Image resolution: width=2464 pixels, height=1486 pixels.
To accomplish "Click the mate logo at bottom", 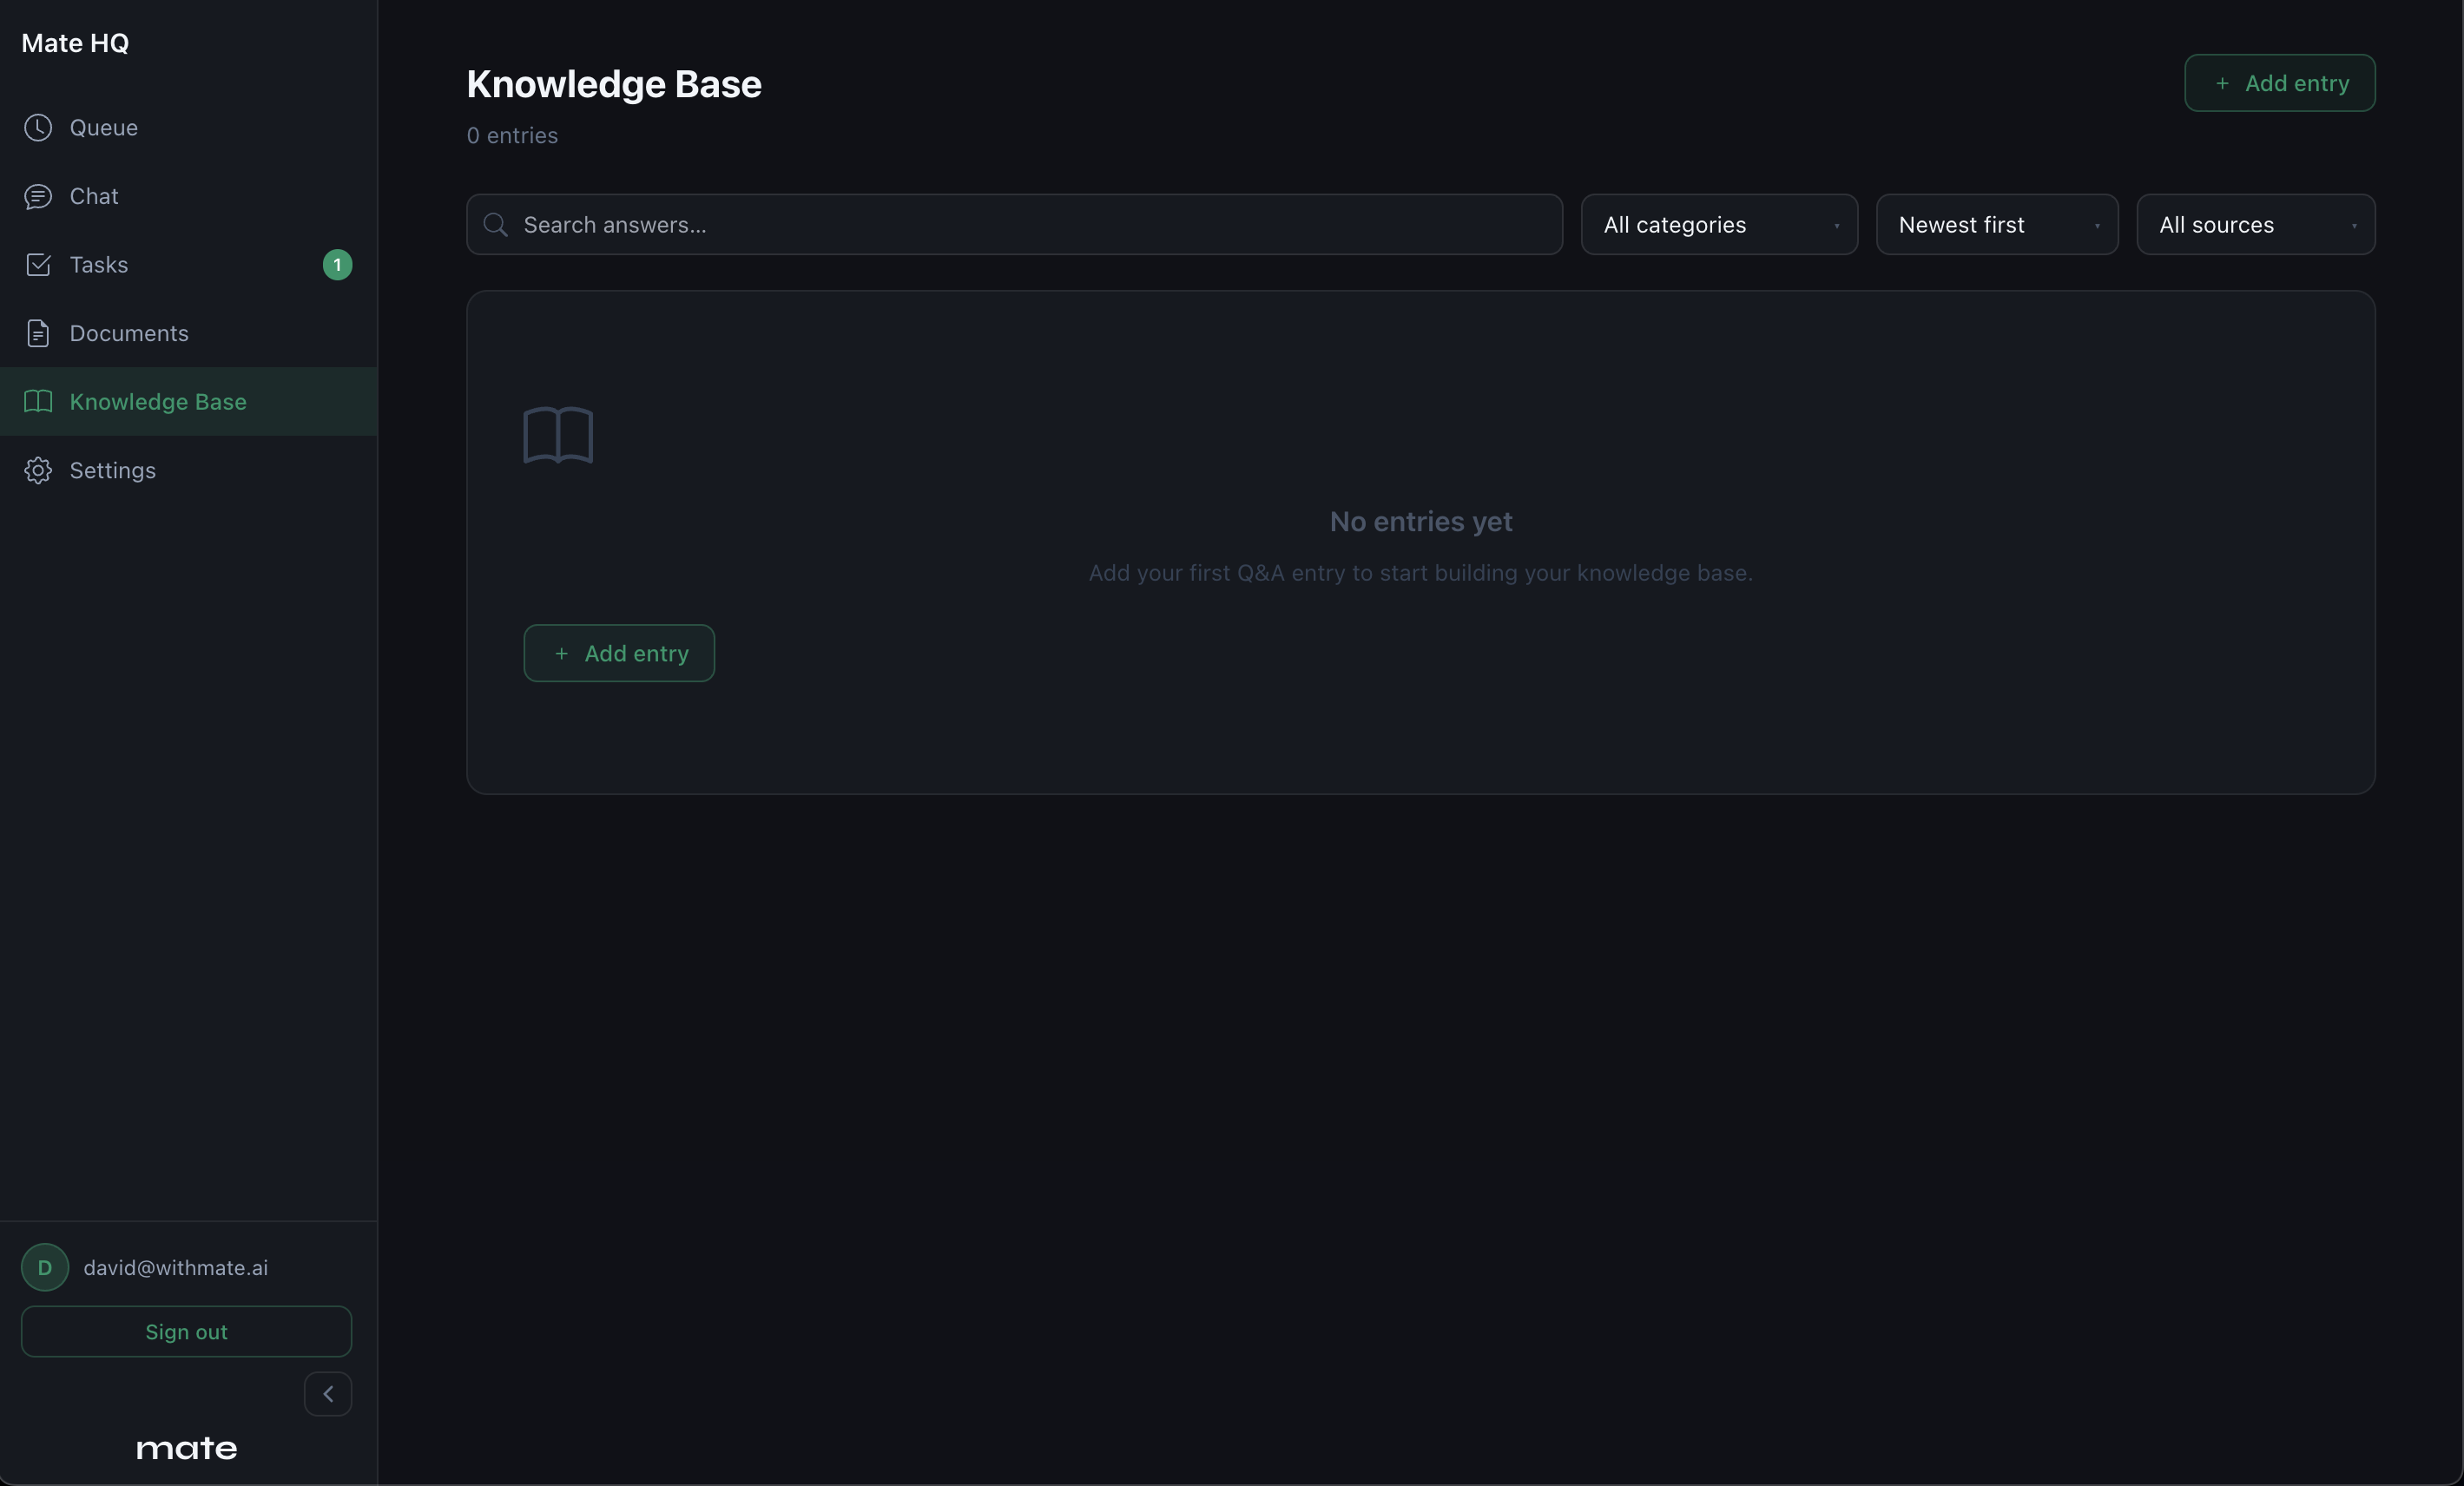I will click(x=187, y=1448).
